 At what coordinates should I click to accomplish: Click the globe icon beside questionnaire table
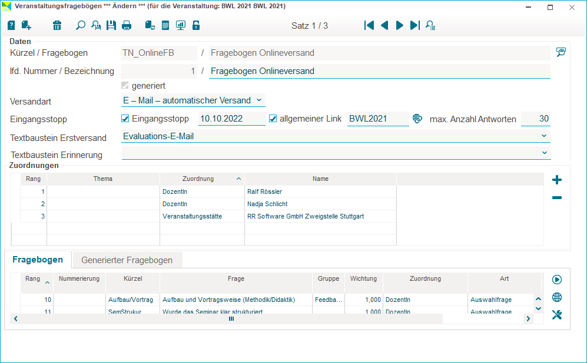[557, 297]
